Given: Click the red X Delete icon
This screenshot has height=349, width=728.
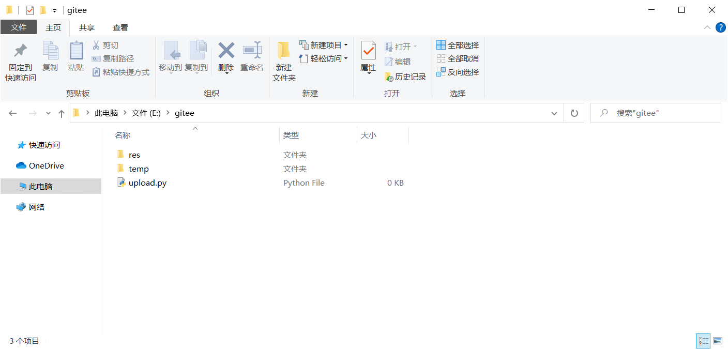Looking at the screenshot, I should click(226, 51).
